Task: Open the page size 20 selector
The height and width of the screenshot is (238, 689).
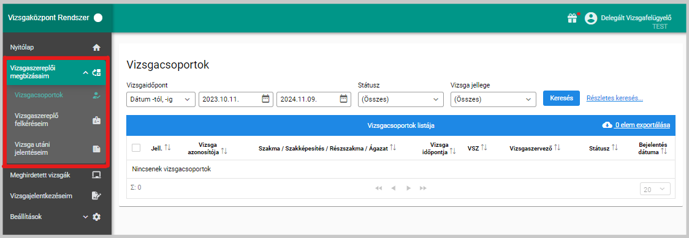Action: [x=655, y=189]
